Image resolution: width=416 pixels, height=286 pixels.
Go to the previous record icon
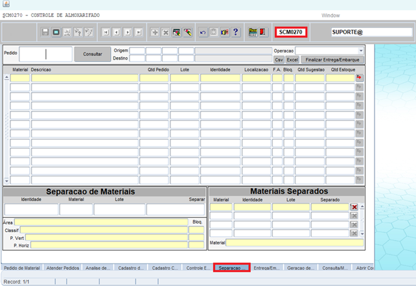[117, 32]
